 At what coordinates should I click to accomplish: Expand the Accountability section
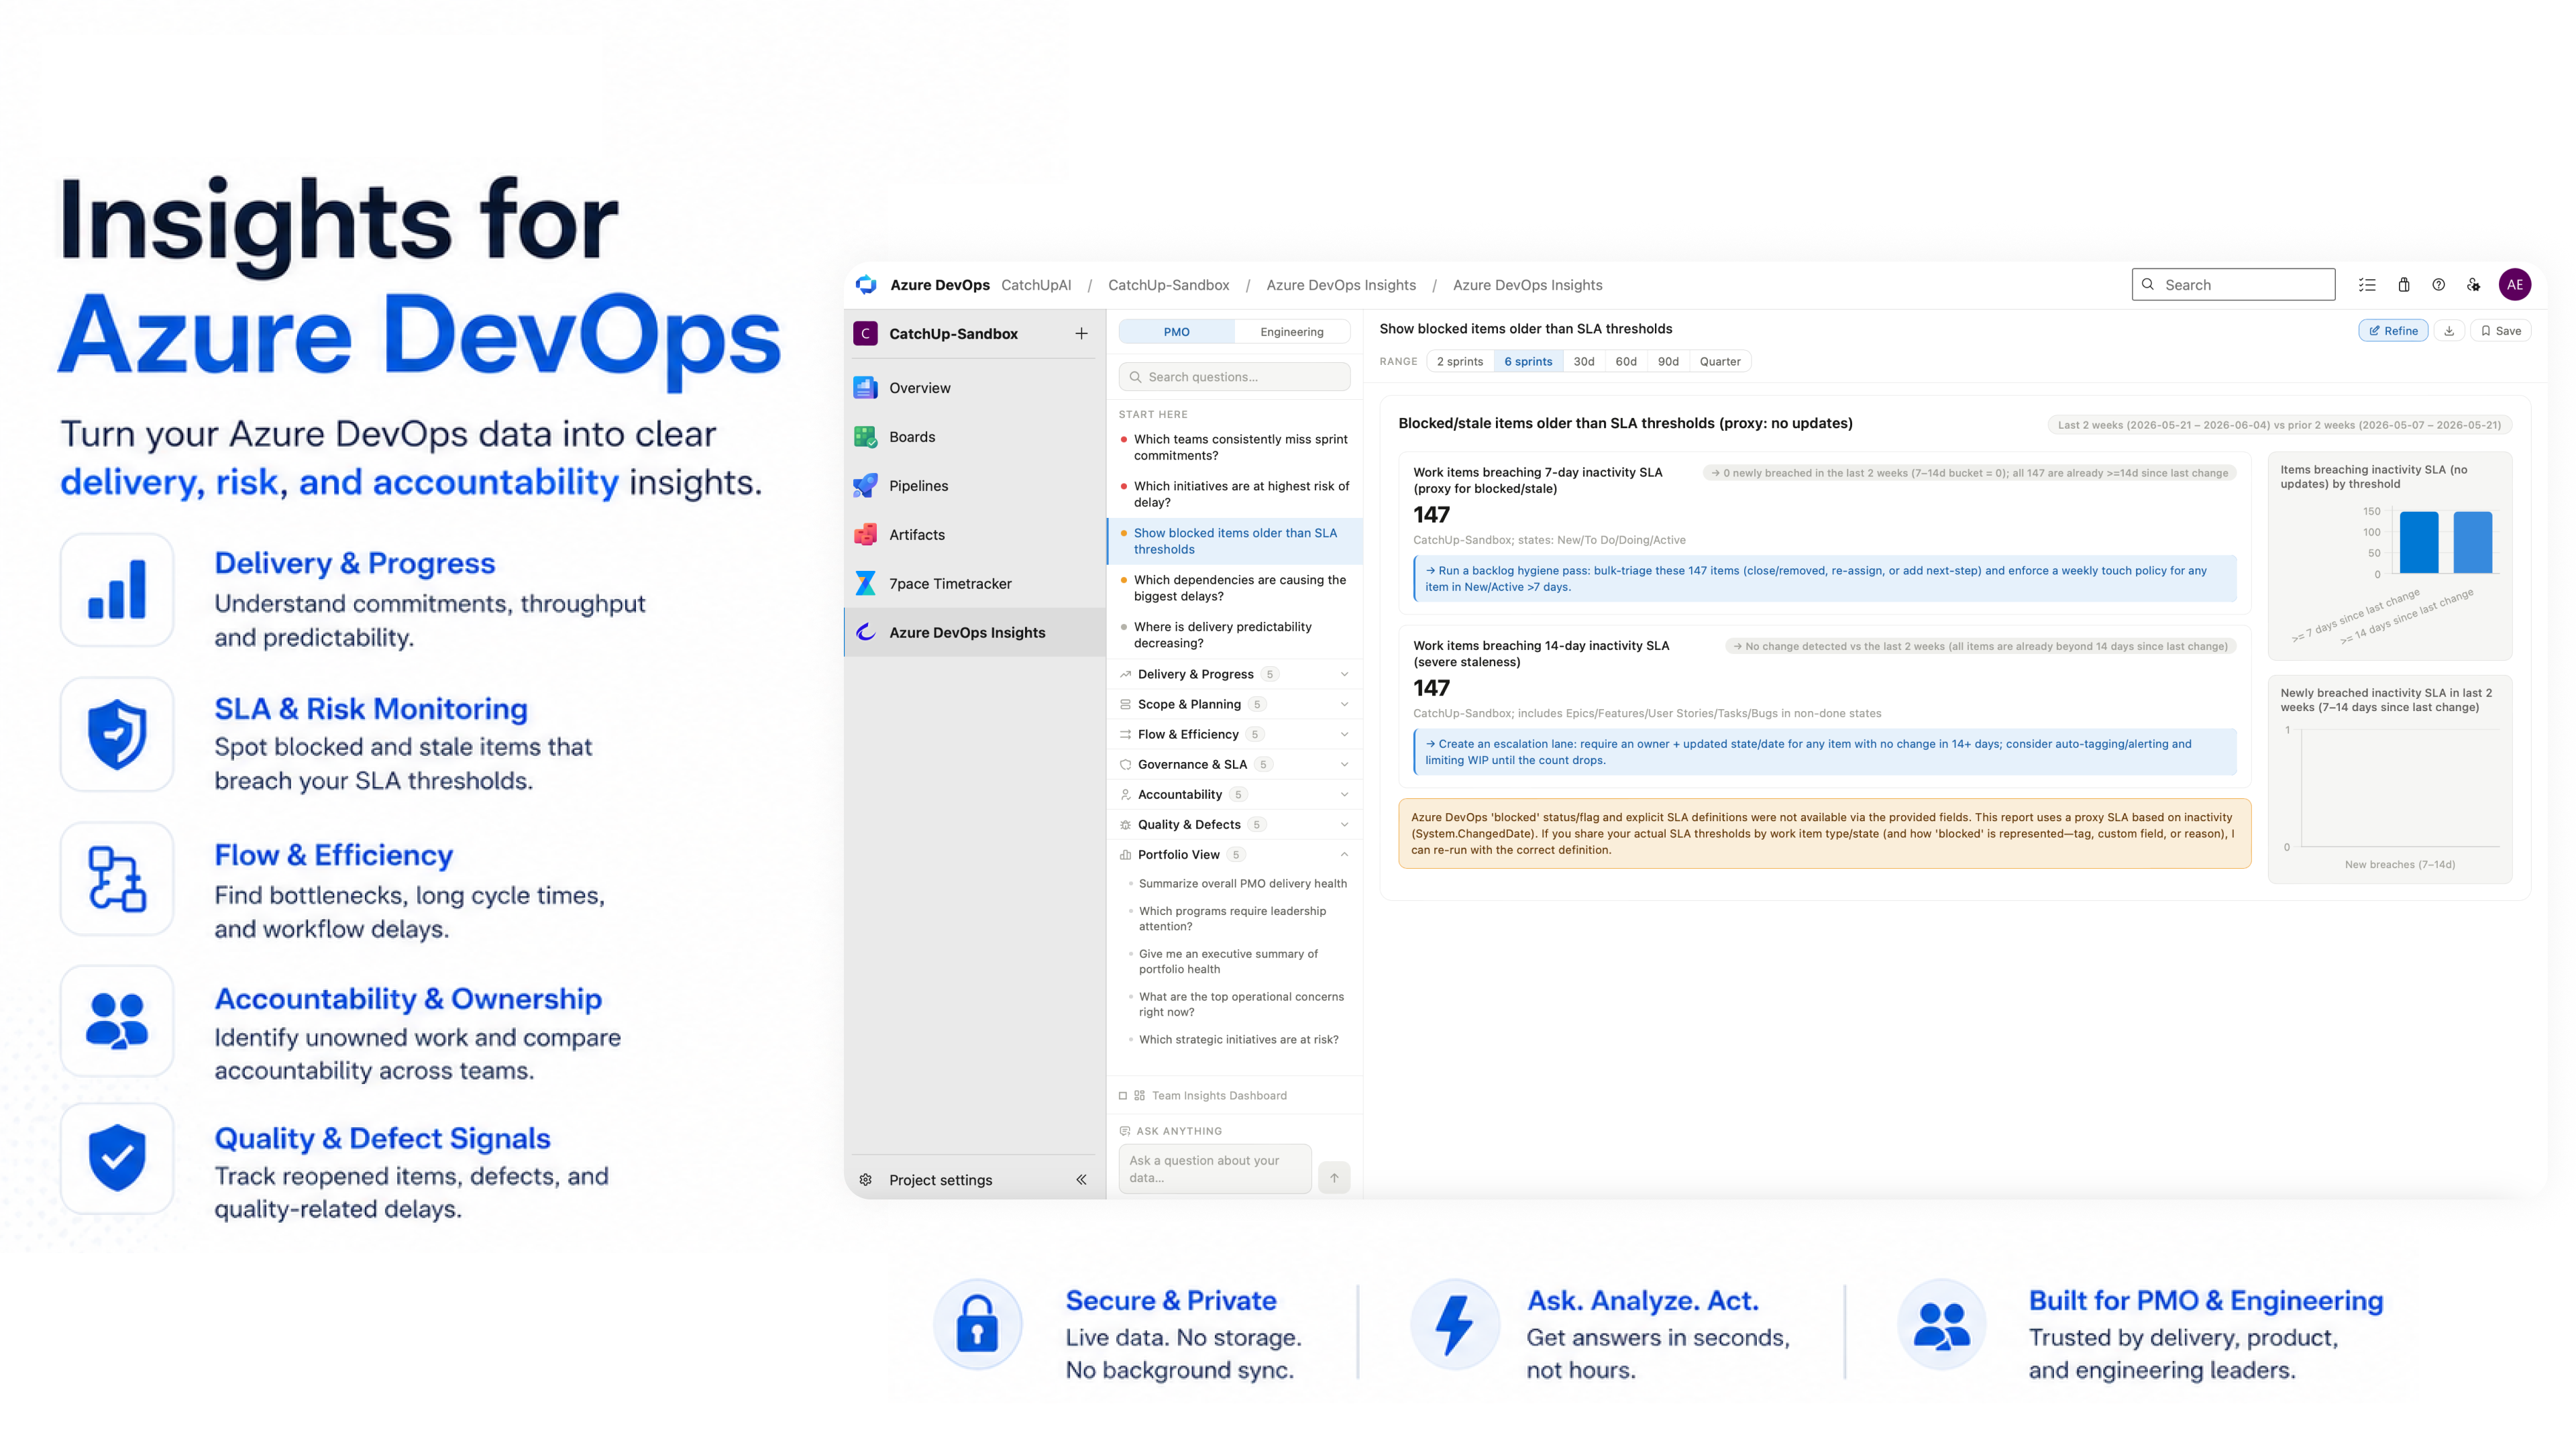[x=1235, y=795]
